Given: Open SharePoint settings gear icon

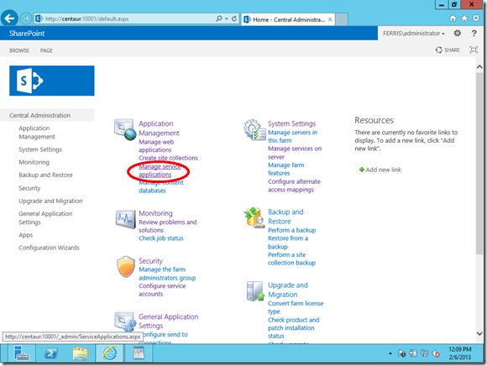Looking at the screenshot, I should click(457, 33).
